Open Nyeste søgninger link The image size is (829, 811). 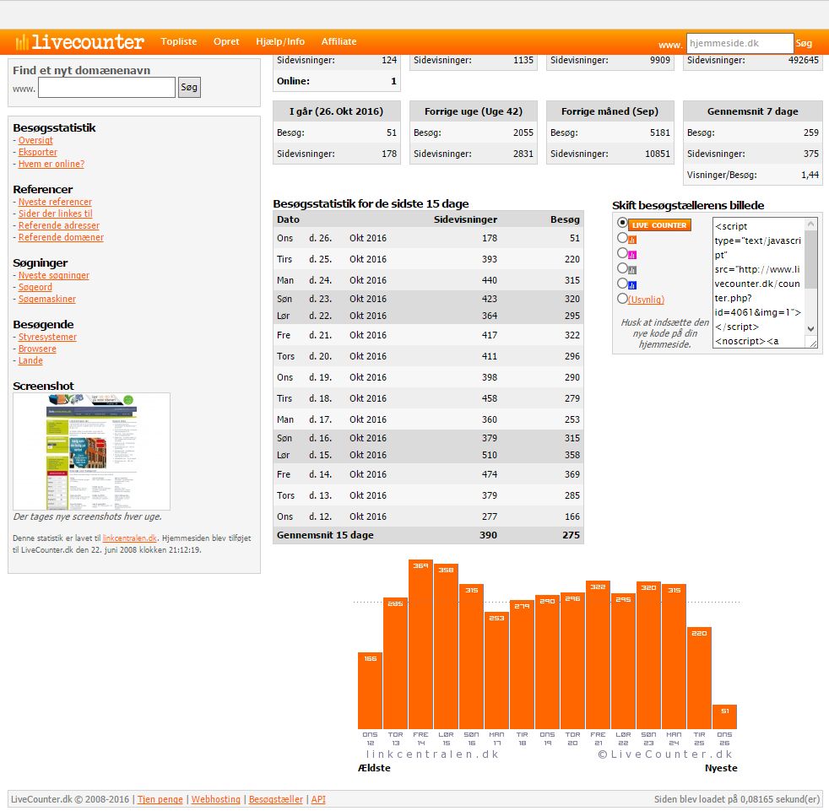[54, 275]
